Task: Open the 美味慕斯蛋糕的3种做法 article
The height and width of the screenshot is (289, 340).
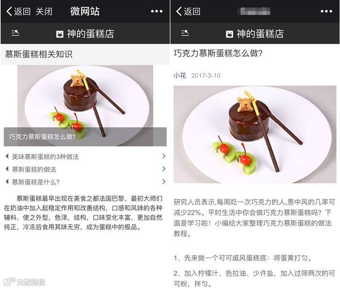Action: (x=45, y=157)
